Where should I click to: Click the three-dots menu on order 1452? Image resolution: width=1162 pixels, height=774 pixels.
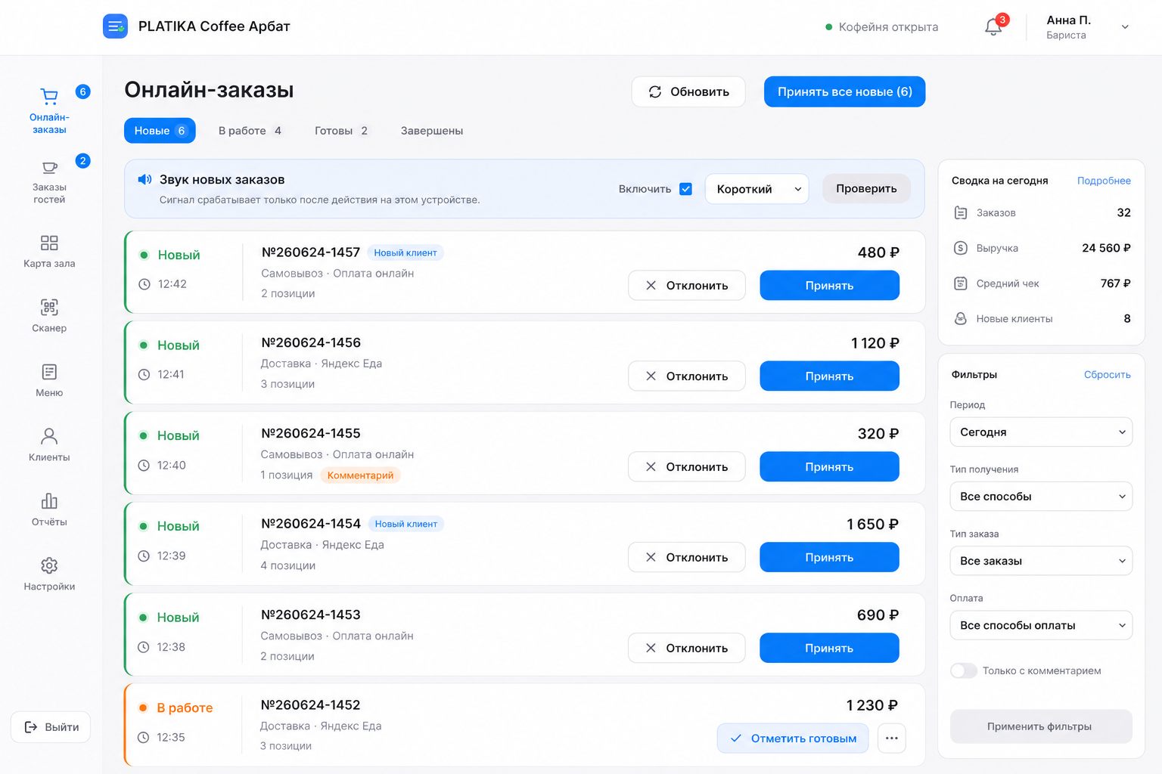pyautogui.click(x=892, y=738)
